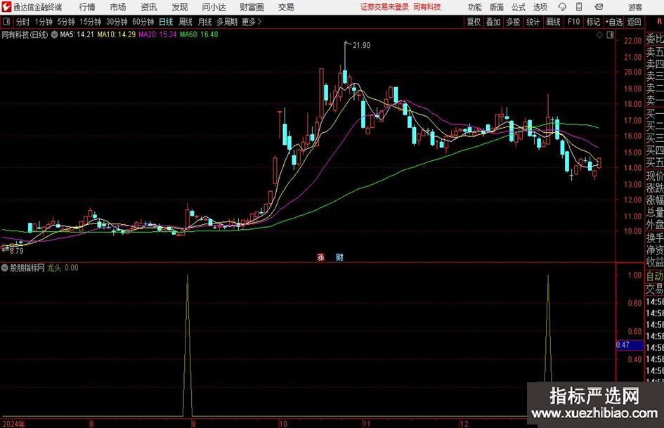Click the 8.79 low price label
Screen dimensions: 664x428
(x=17, y=251)
